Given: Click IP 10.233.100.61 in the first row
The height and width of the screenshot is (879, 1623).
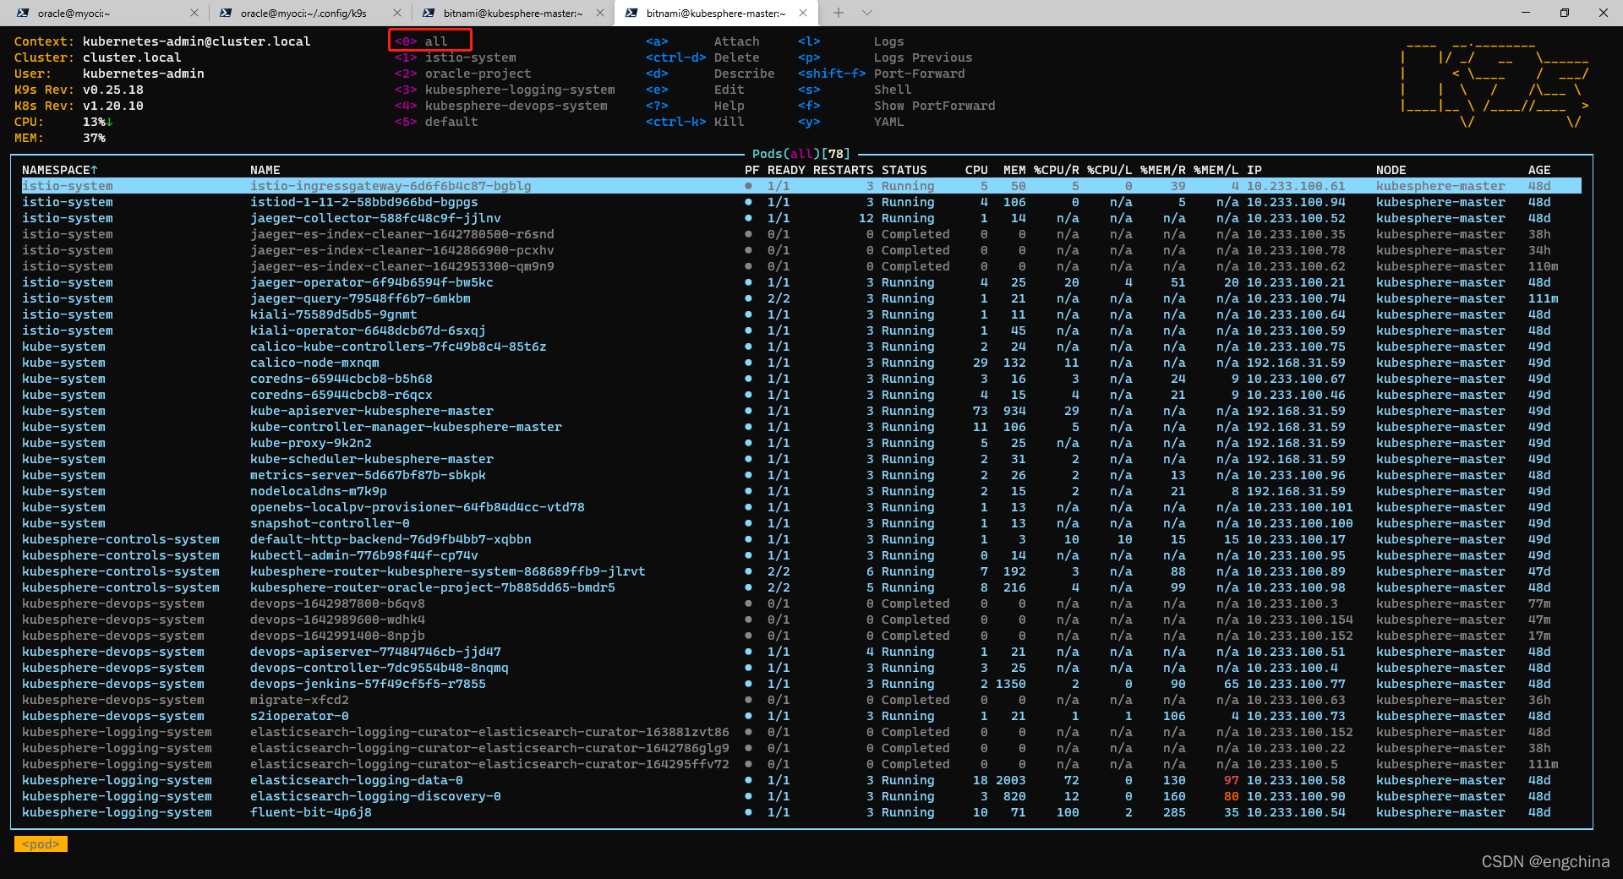Looking at the screenshot, I should [1296, 186].
